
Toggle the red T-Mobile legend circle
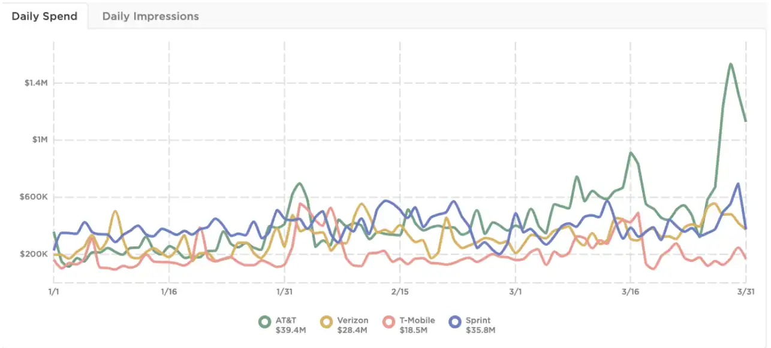[390, 322]
